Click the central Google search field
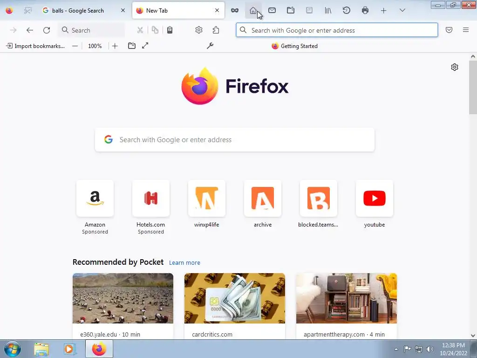Image resolution: width=477 pixels, height=358 pixels. coord(235,139)
